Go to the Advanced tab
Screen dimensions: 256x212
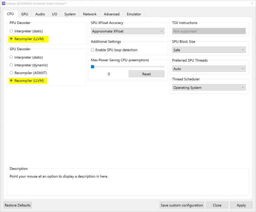112,14
